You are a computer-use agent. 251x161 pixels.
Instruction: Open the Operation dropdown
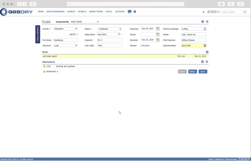pos(66,45)
